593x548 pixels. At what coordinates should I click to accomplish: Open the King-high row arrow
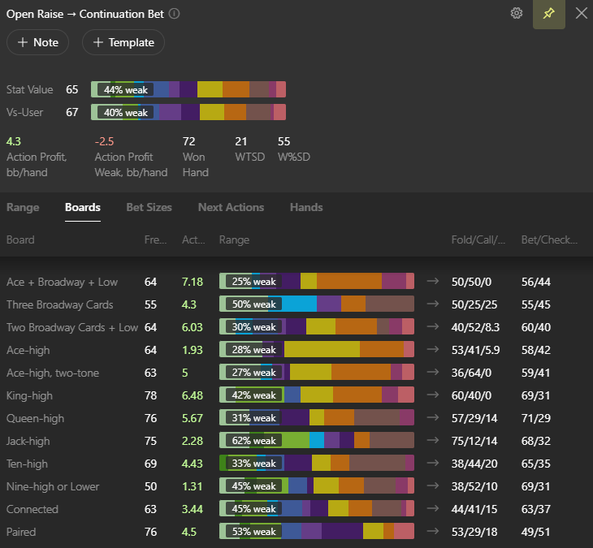tap(433, 395)
